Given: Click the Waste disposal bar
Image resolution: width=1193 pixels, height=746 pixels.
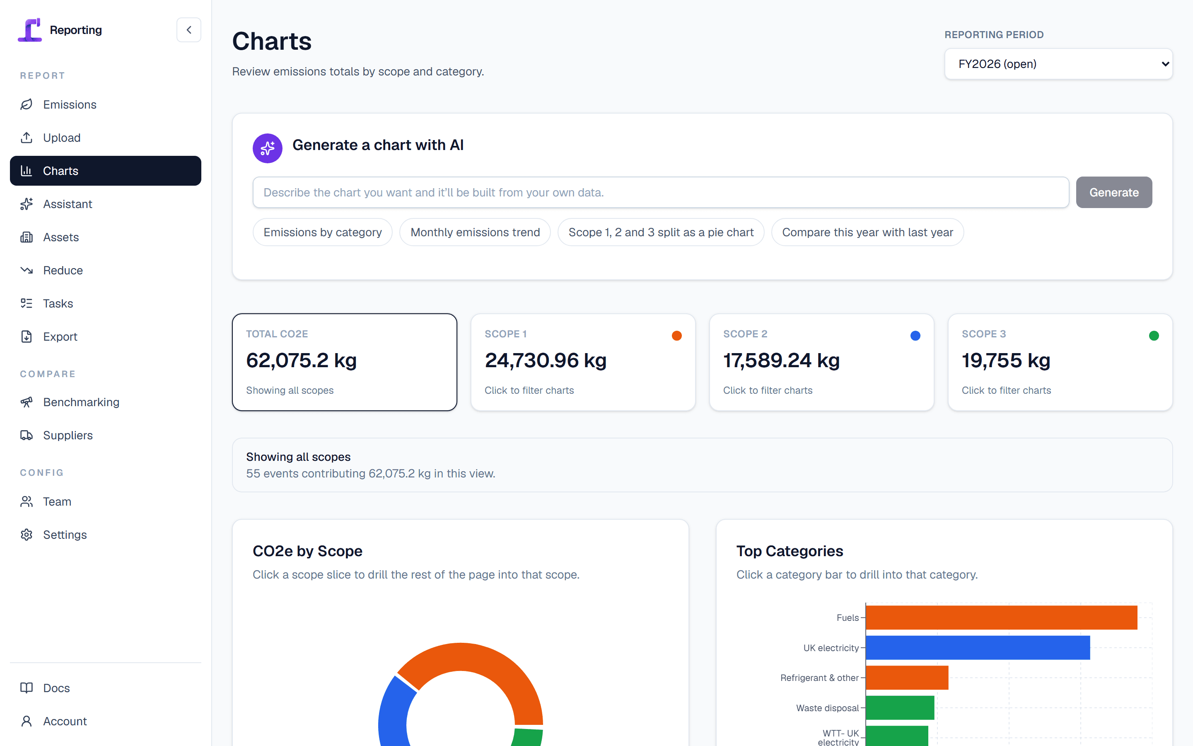Looking at the screenshot, I should click(x=900, y=708).
